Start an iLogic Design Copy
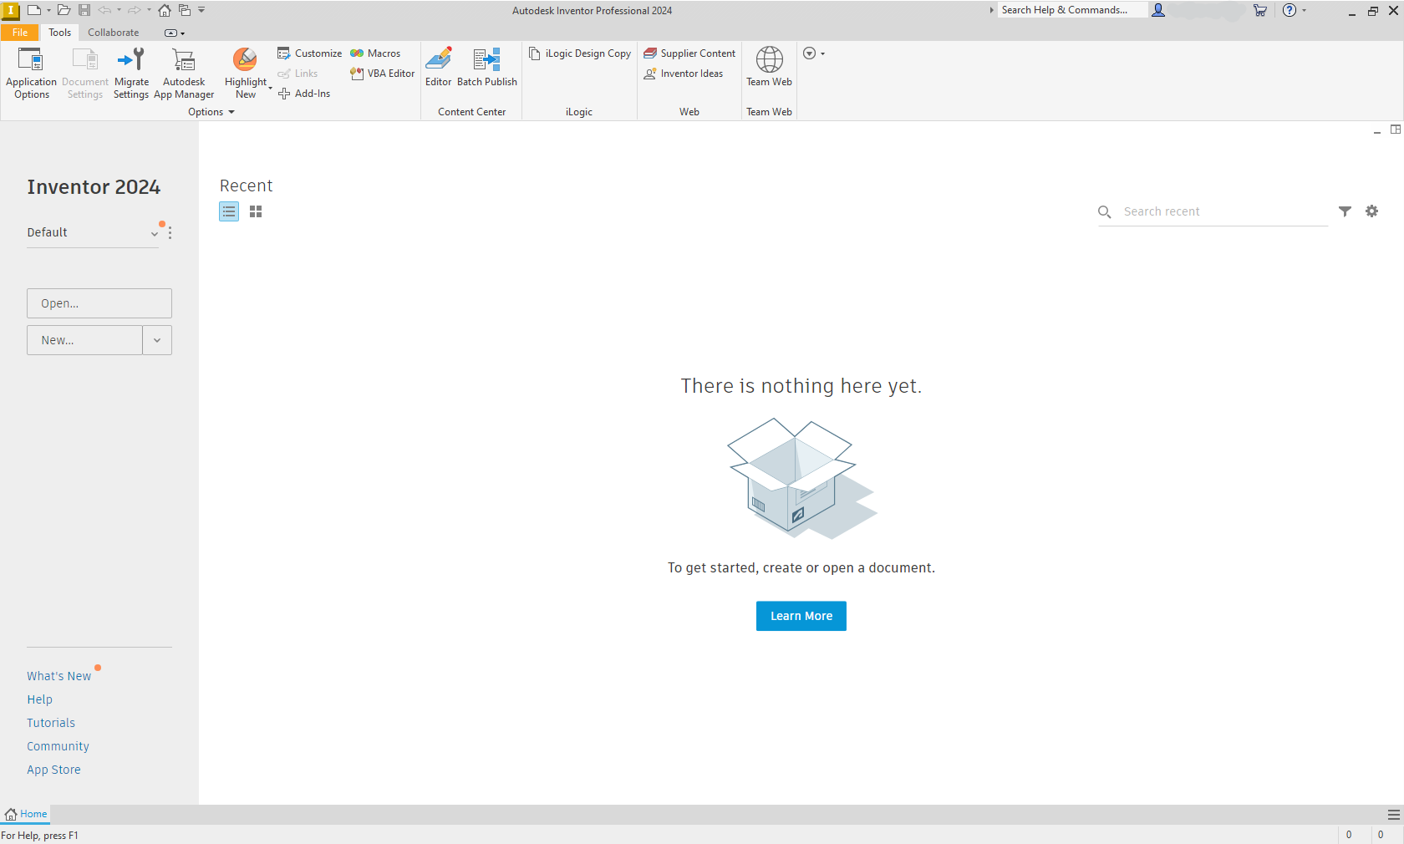Screen dimensions: 1404x844 coord(579,53)
